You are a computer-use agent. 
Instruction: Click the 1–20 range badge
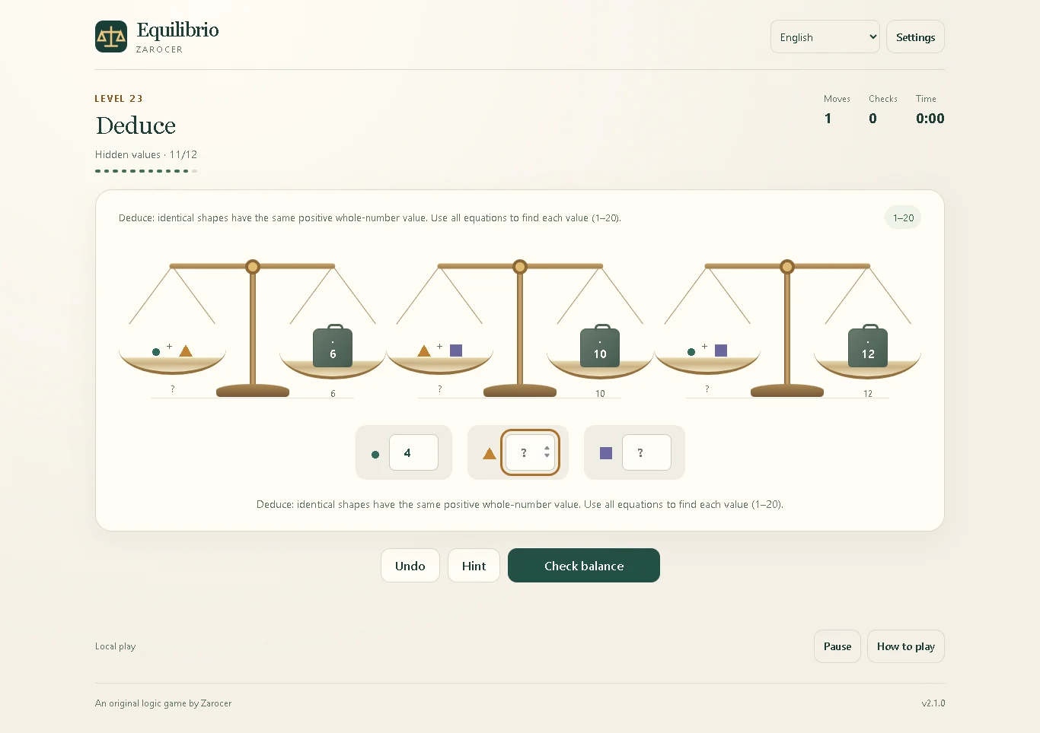pyautogui.click(x=903, y=217)
